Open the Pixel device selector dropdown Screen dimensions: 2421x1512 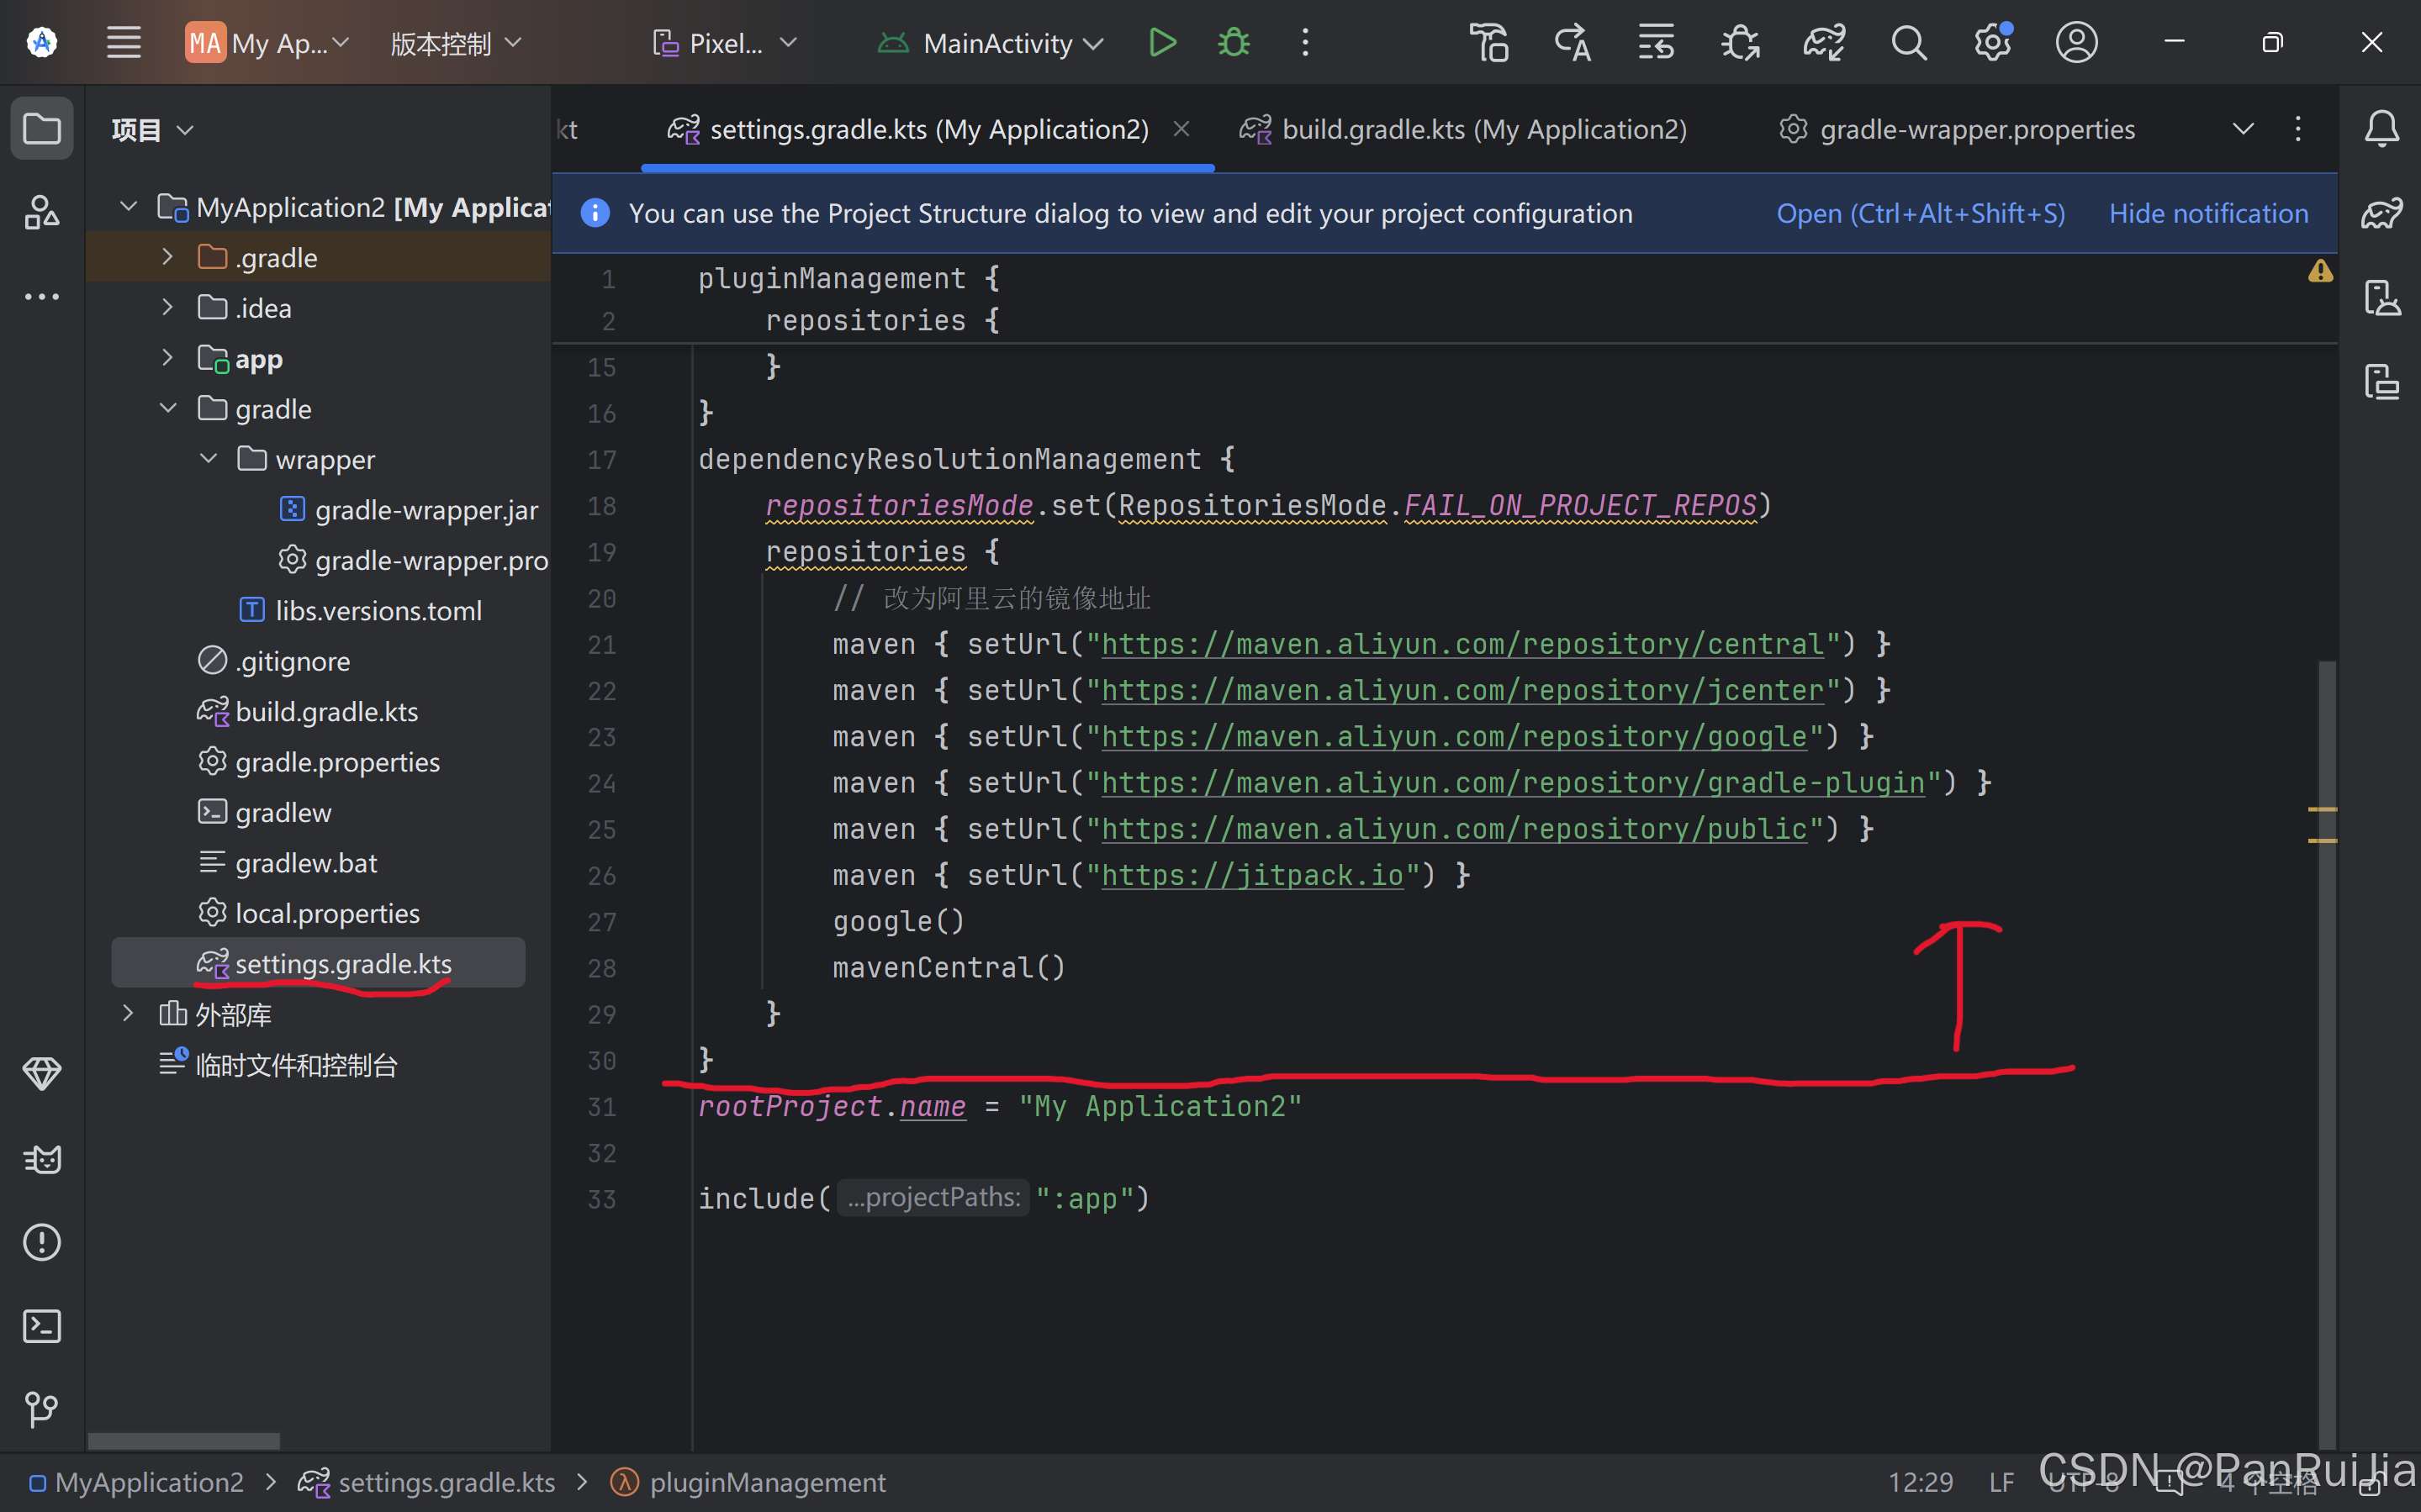point(727,43)
